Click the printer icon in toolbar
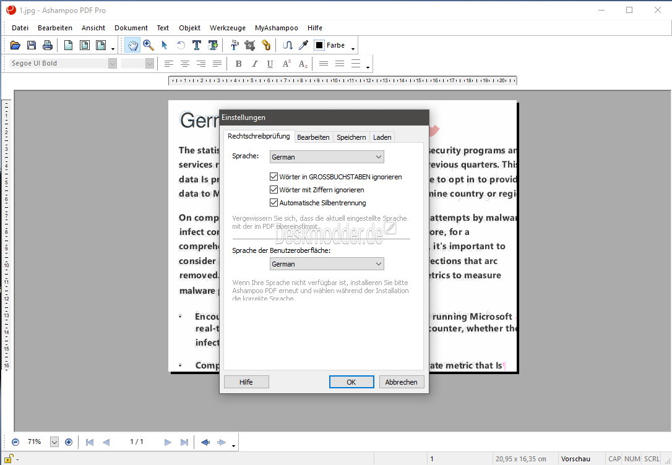Image resolution: width=672 pixels, height=465 pixels. point(47,45)
